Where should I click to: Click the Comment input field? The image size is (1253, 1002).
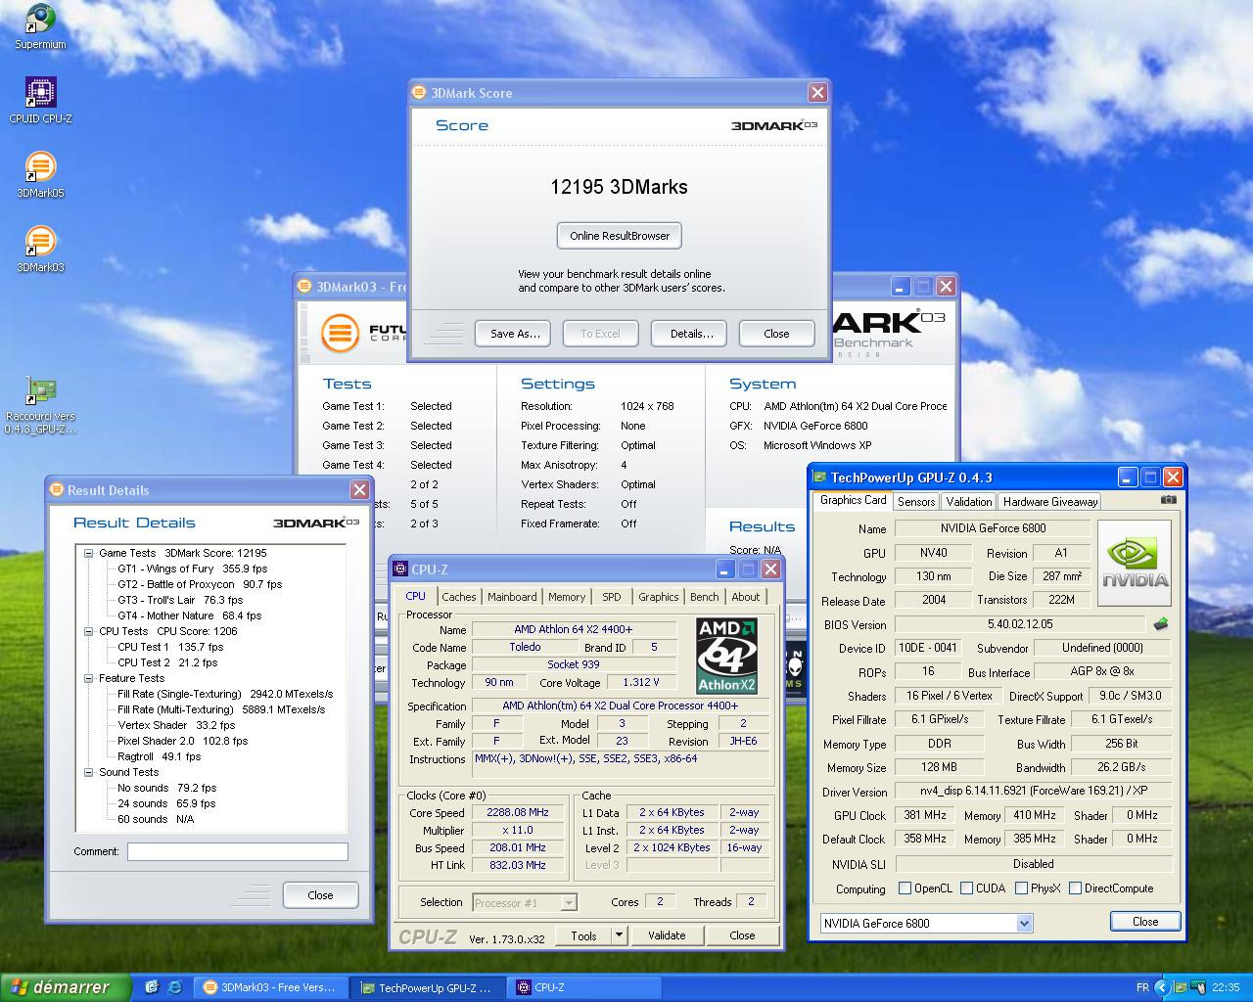(237, 851)
